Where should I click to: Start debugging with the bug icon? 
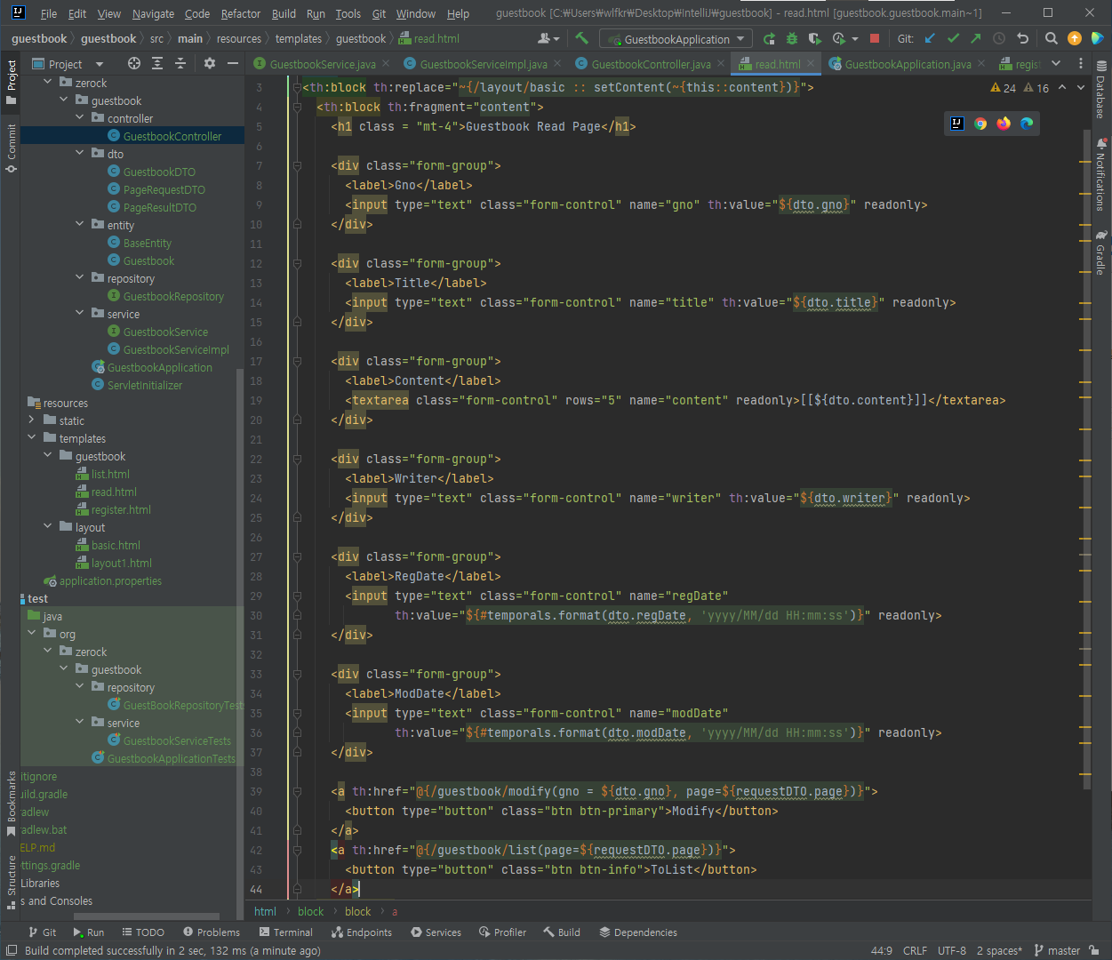(792, 38)
